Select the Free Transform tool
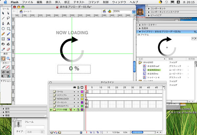This screenshot has height=135, width=197. [x=3, y=39]
